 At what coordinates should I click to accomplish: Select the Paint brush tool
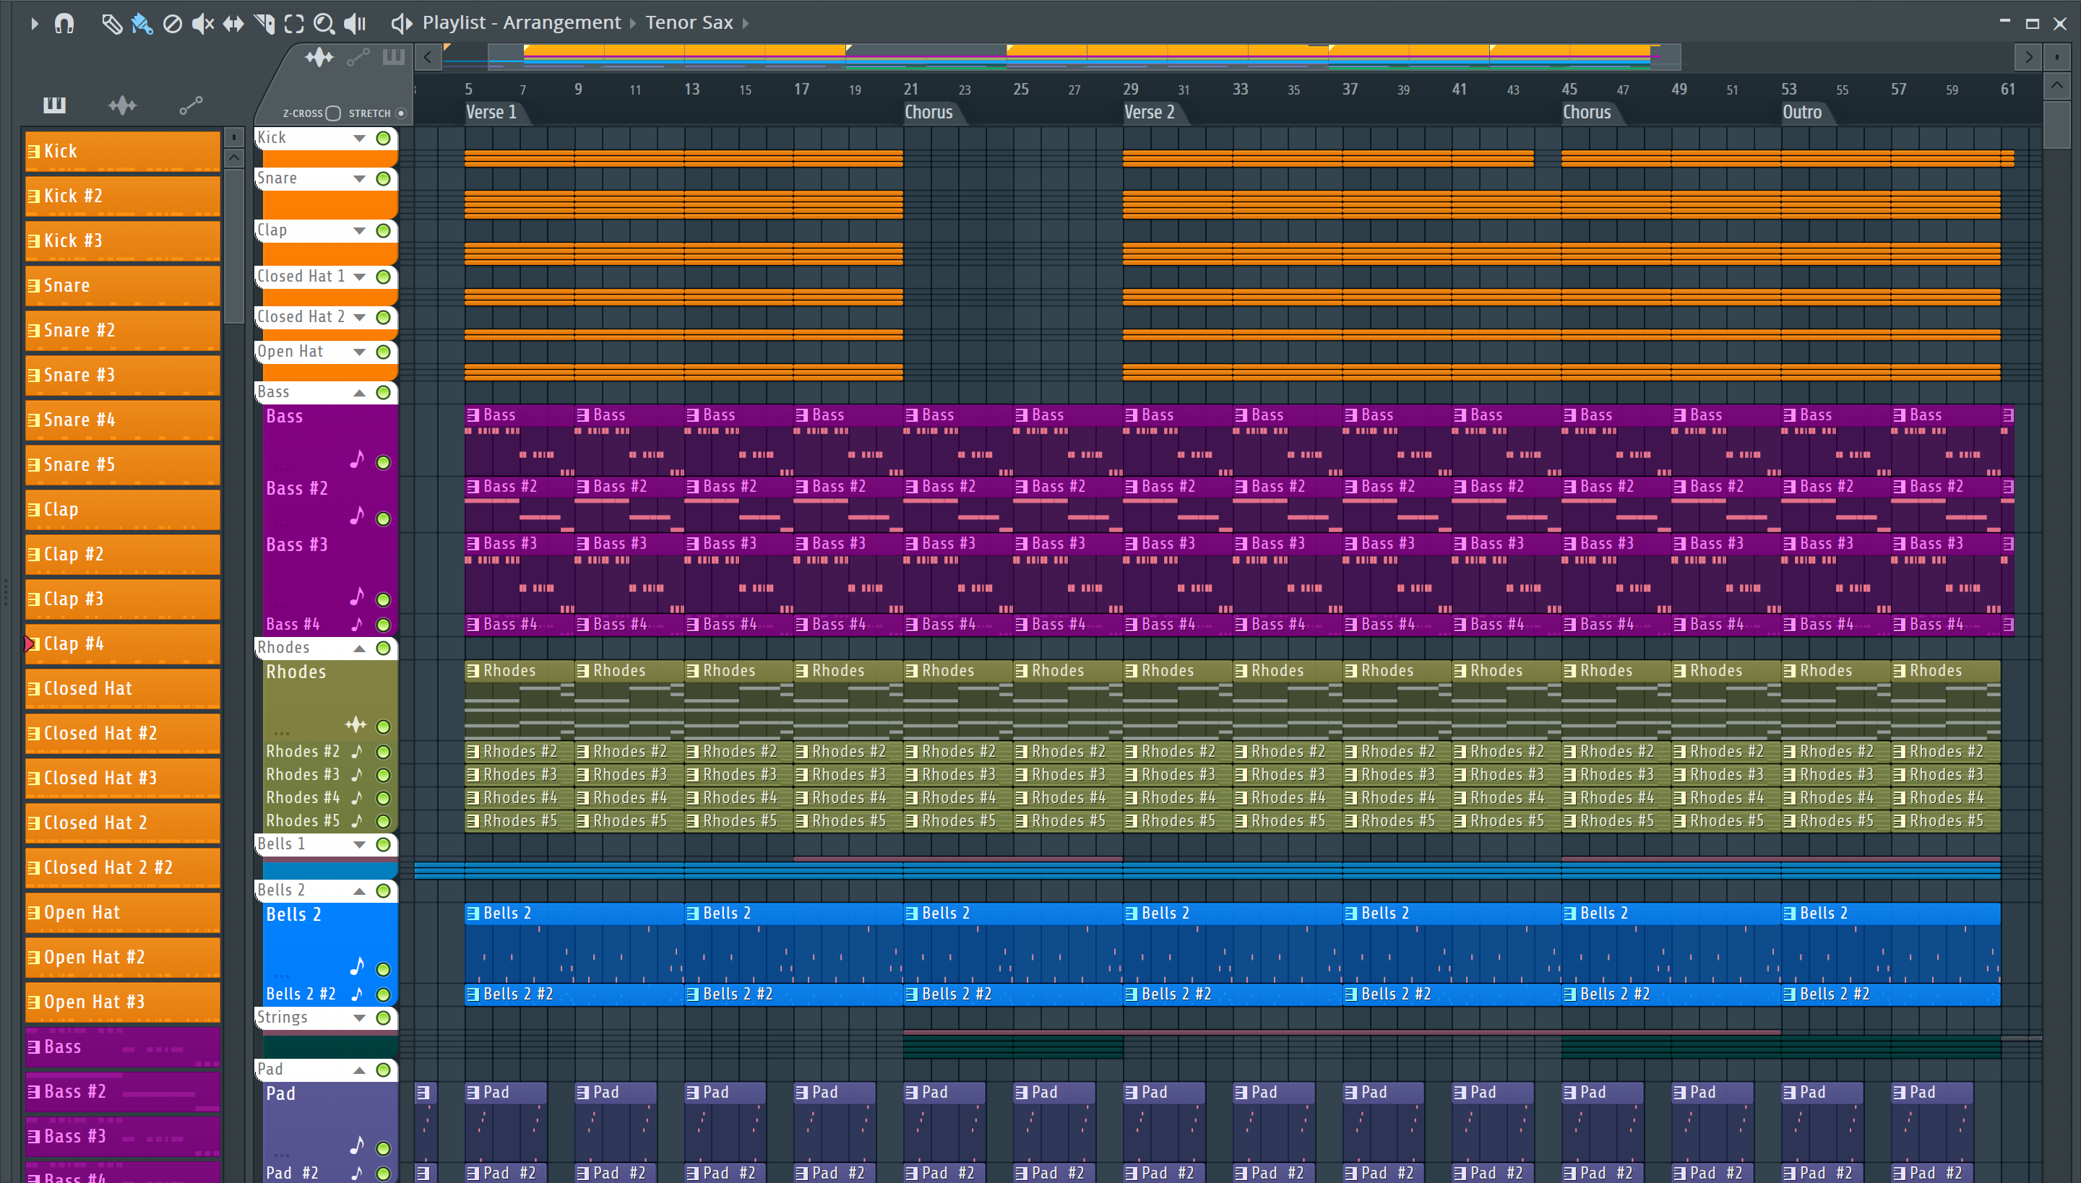(142, 24)
